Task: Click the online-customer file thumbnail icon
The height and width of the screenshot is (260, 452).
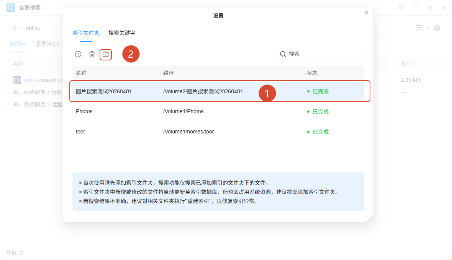Action: click(17, 80)
